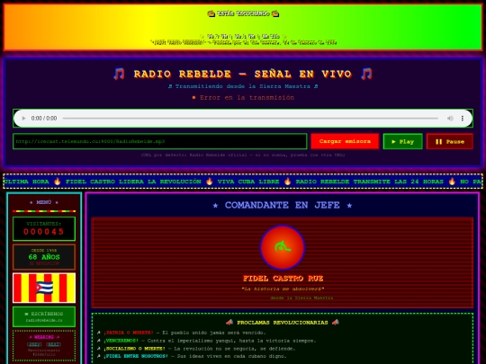The height and width of the screenshot is (364, 486).
Task: Click the radio icon right of top banner title
Action: point(274,13)
